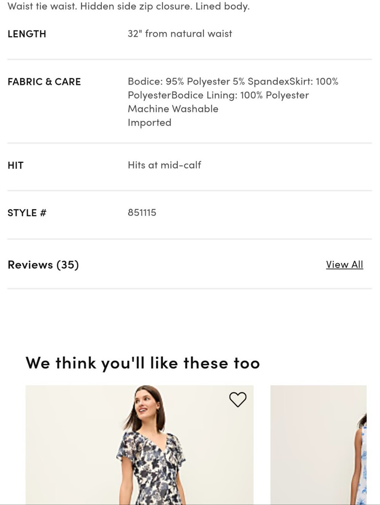Select the style number 851115
Screen dimensions: 380x505
pos(142,213)
